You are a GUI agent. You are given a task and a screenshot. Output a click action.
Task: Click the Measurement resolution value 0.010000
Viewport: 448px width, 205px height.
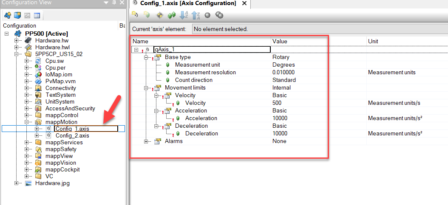(x=284, y=73)
